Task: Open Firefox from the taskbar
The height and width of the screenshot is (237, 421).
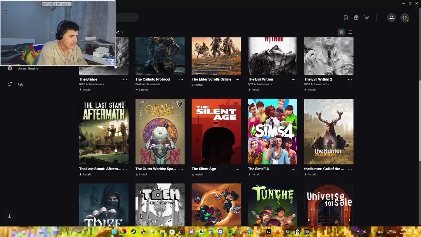Action: [x=278, y=232]
